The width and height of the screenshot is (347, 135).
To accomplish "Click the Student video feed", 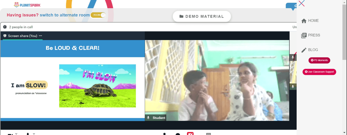I will tap(217, 80).
